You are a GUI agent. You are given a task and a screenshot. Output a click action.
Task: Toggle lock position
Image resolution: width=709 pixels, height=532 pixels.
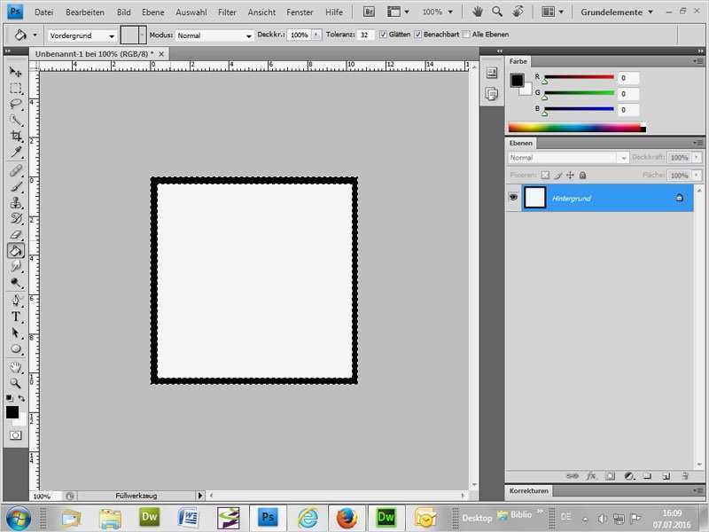tap(570, 175)
